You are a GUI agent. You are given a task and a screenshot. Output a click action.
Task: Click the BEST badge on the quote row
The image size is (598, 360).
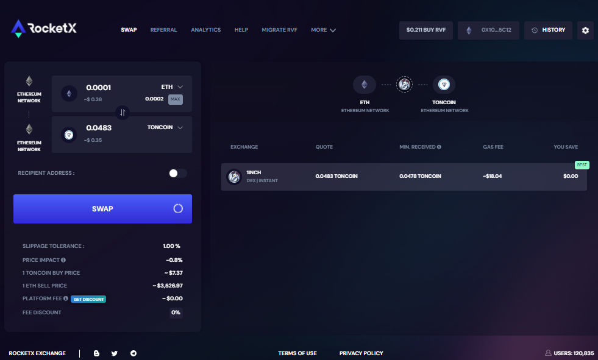[582, 165]
